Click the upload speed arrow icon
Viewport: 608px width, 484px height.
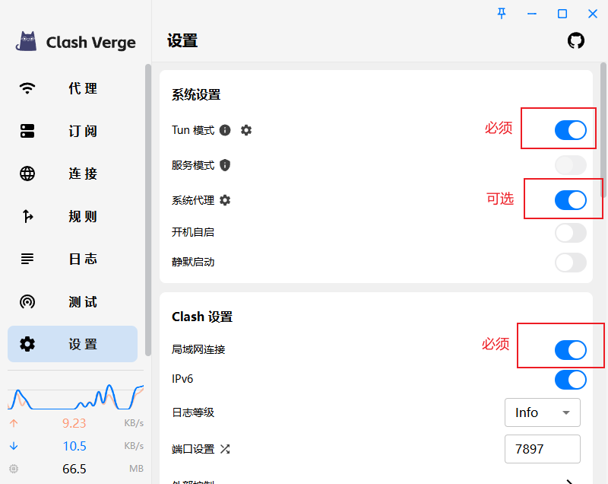[14, 423]
